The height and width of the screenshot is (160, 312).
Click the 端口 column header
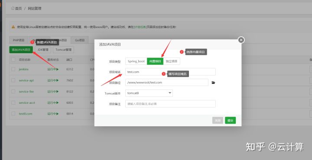tap(69, 60)
